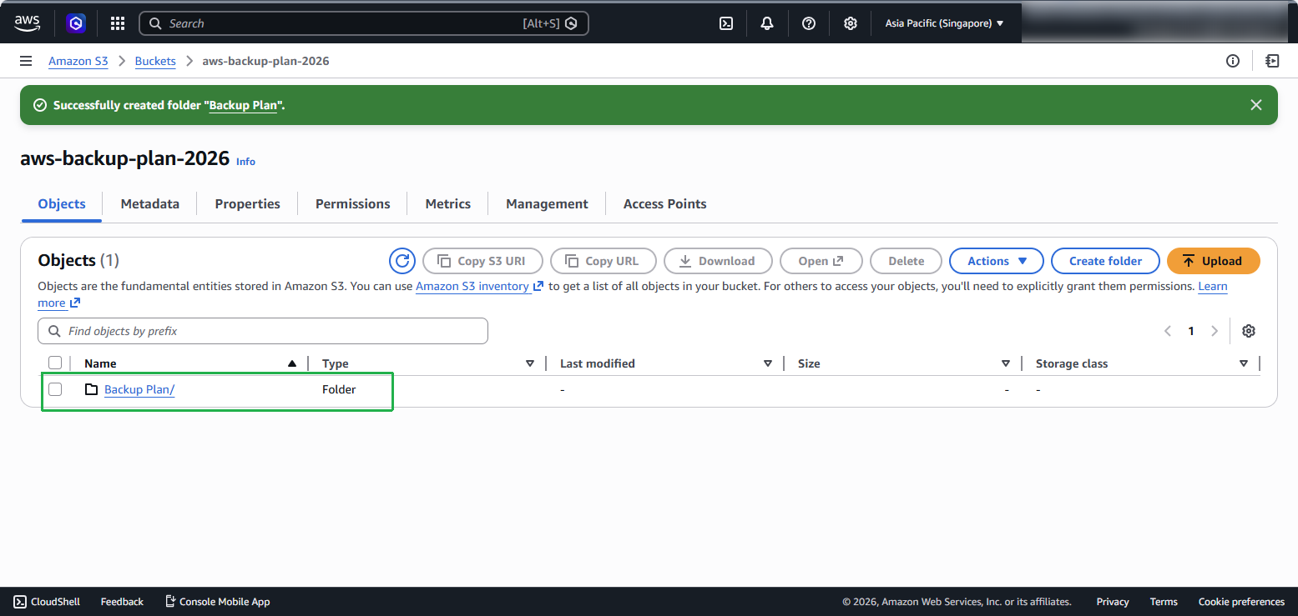
Task: Open Last modified column sort arrow
Action: [768, 363]
